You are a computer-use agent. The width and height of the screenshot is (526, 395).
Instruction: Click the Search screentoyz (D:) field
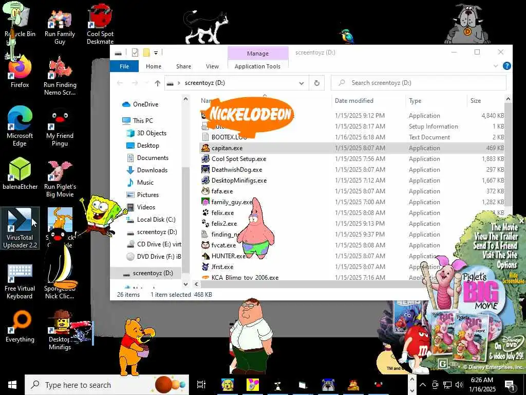[x=418, y=83]
